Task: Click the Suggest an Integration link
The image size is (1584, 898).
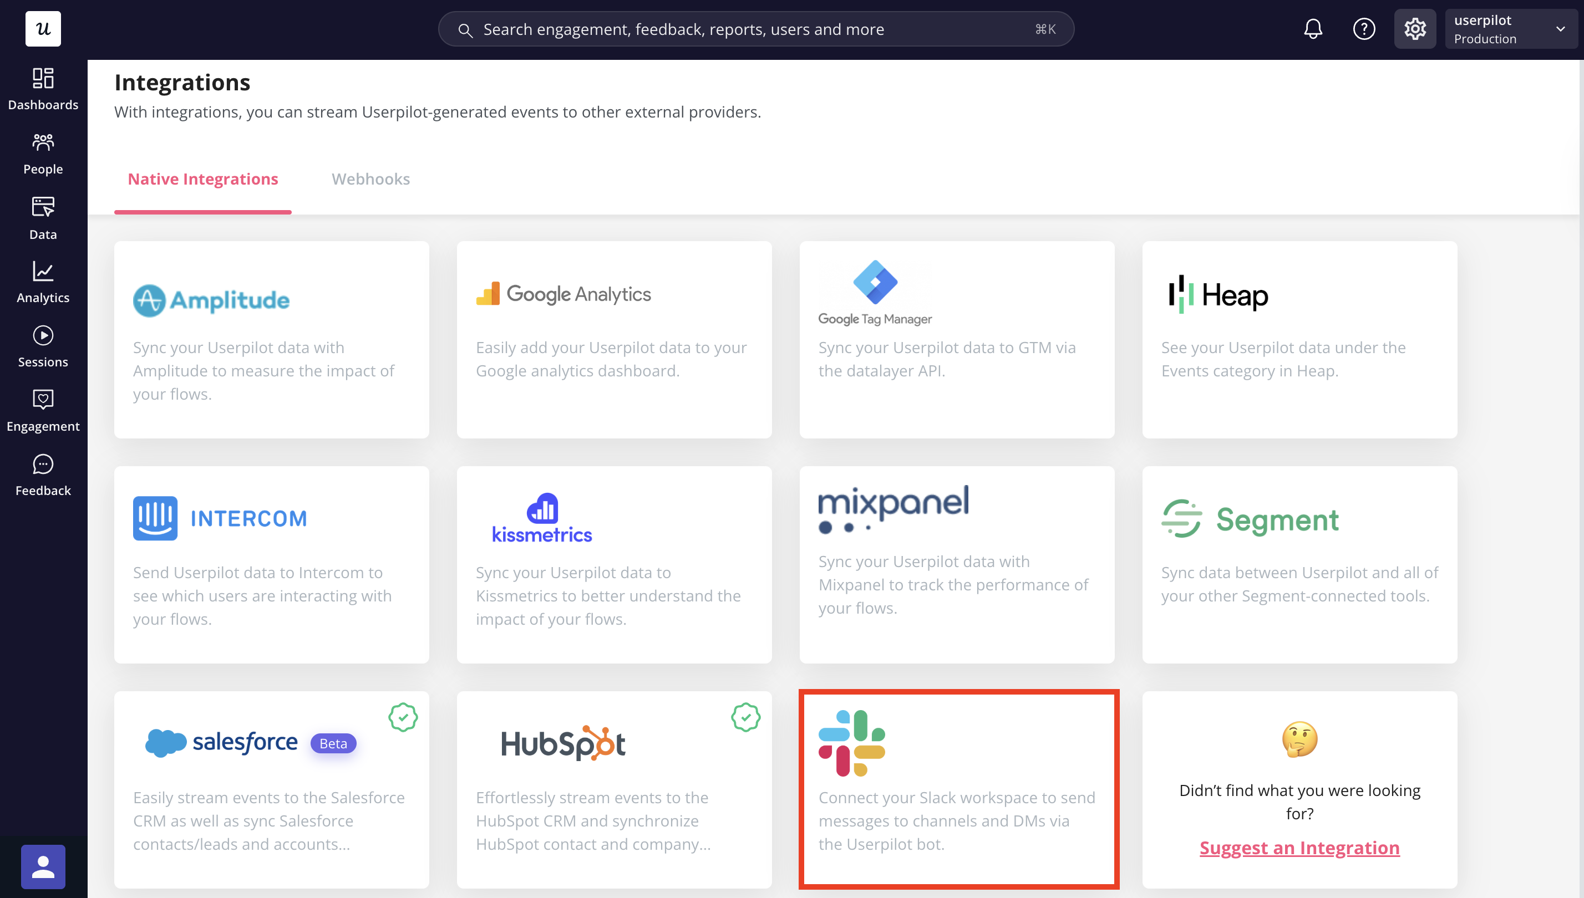Action: point(1299,848)
